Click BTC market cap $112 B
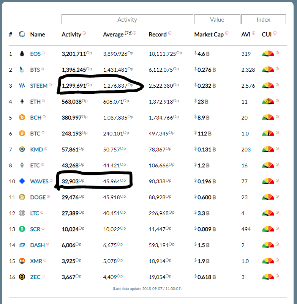The image size is (297, 304). click(203, 133)
